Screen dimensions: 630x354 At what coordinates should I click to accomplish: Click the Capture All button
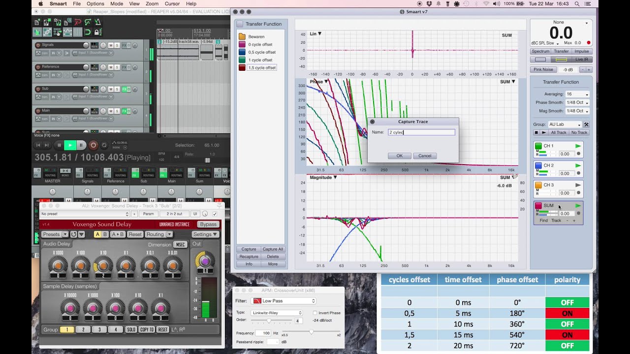tap(273, 249)
